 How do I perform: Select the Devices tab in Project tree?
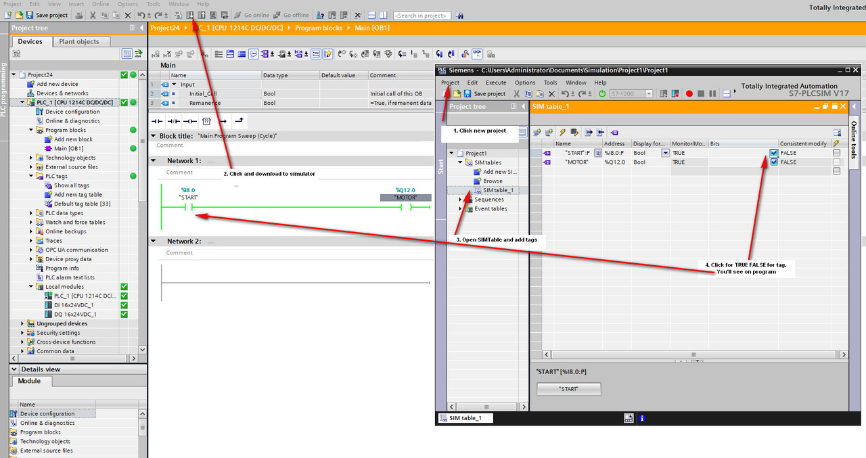coord(30,41)
